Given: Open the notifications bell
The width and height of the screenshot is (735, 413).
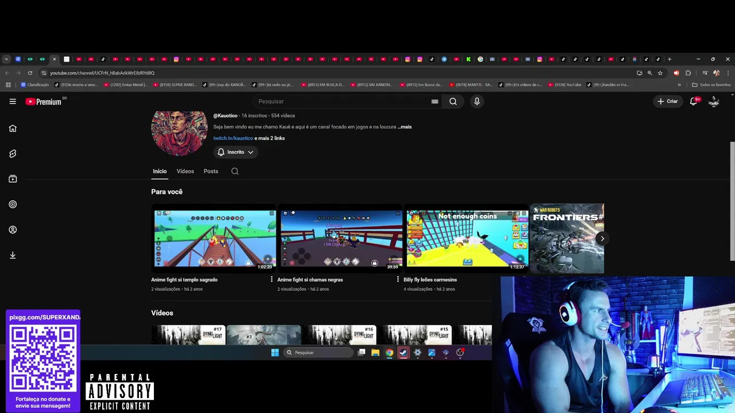Looking at the screenshot, I should 694,102.
